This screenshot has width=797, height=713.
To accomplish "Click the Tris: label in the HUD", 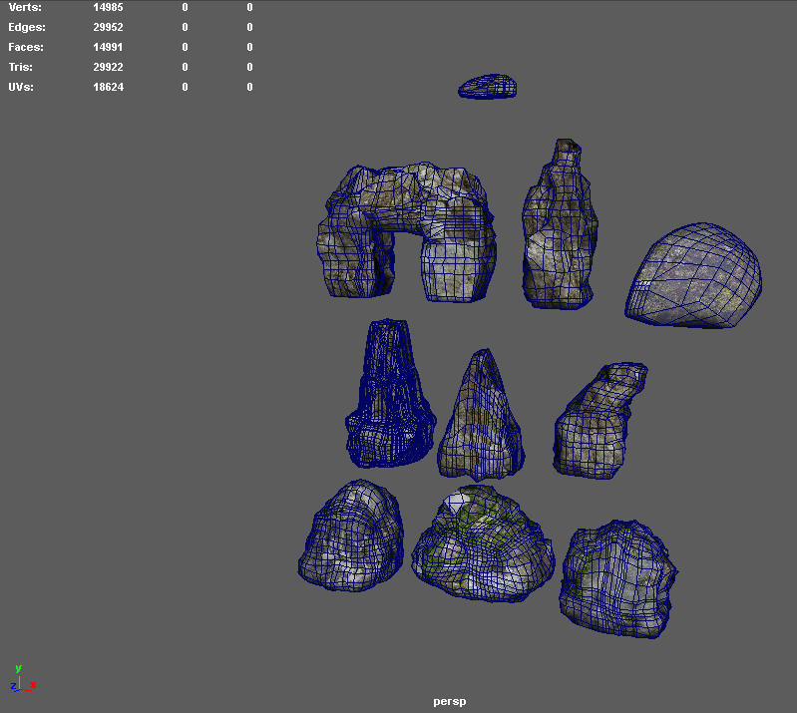I will tap(20, 67).
